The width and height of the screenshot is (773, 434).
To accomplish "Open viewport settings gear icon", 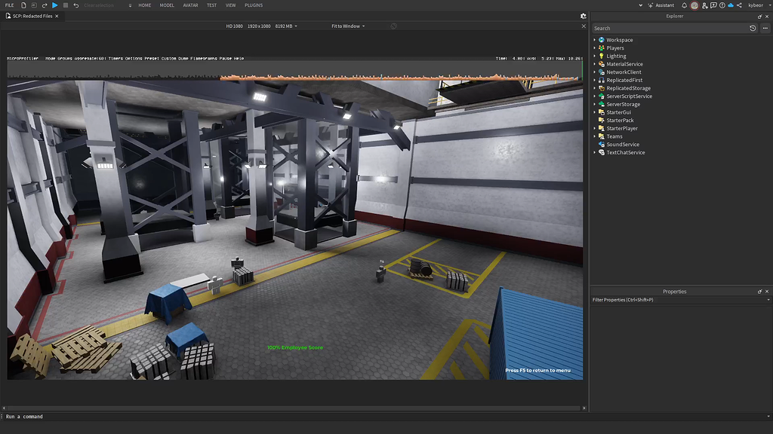I will click(x=583, y=16).
